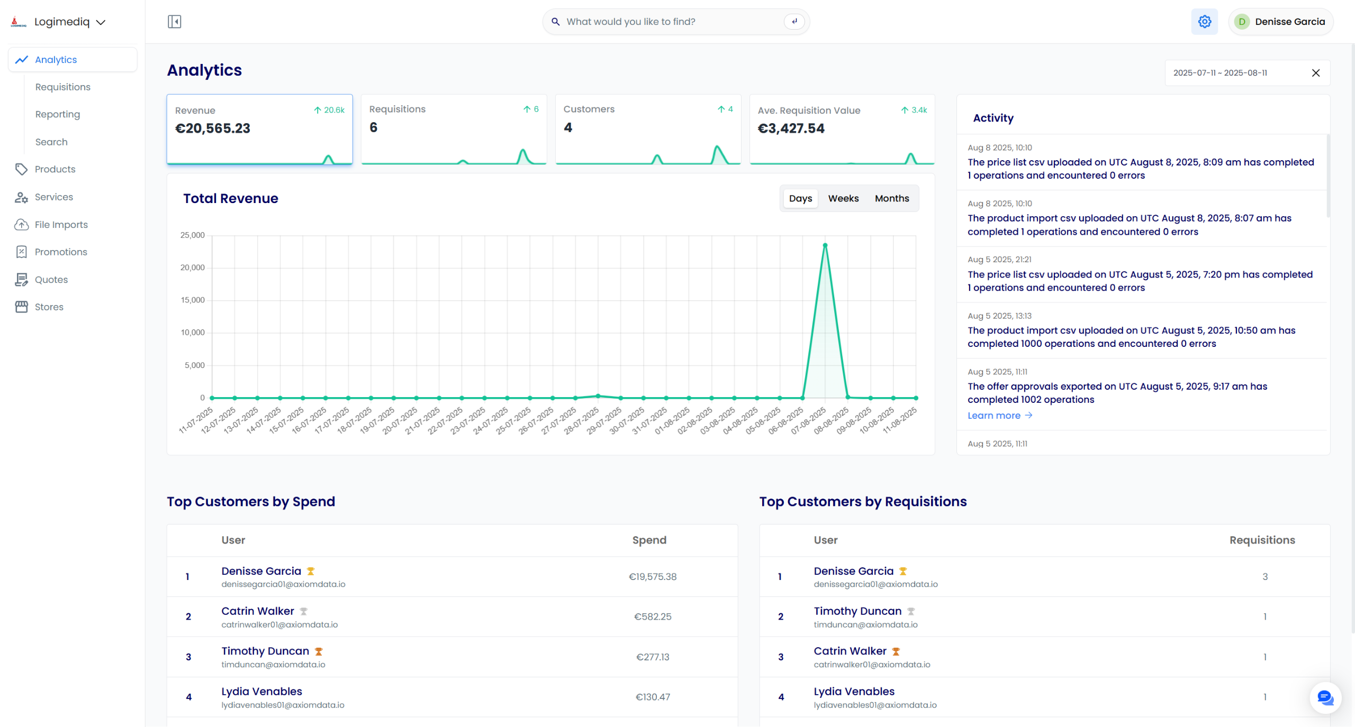Click the Products tag icon
Screen dimensions: 1355x727
pos(21,169)
